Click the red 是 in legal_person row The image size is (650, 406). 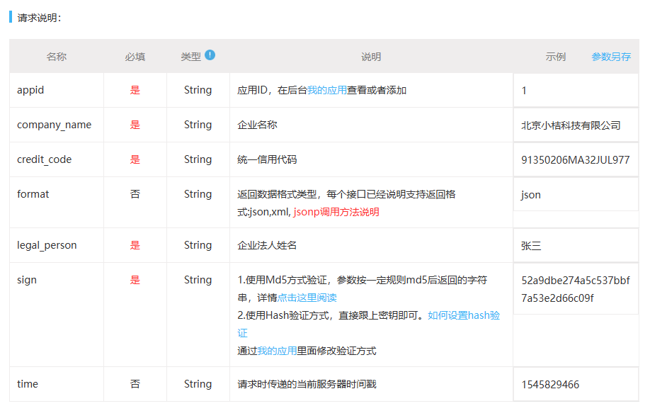point(135,245)
